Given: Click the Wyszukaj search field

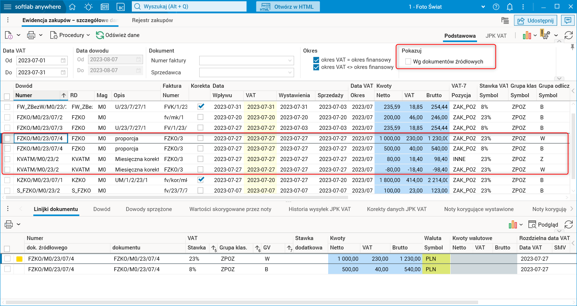Looking at the screenshot, I should (x=192, y=7).
